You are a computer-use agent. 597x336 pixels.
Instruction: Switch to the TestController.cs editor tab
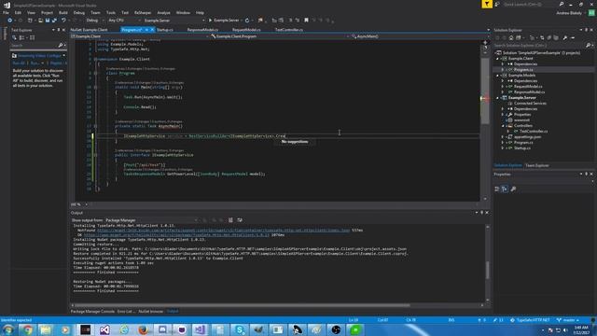[288, 30]
